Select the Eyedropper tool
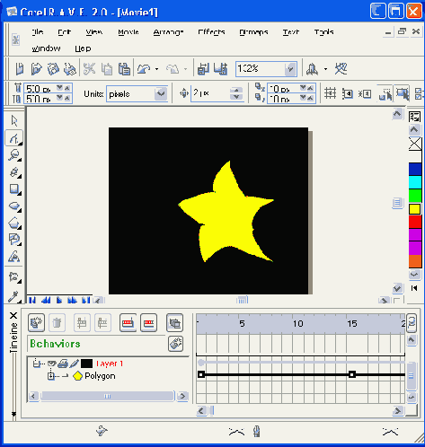This screenshot has height=447, width=425. point(13,296)
